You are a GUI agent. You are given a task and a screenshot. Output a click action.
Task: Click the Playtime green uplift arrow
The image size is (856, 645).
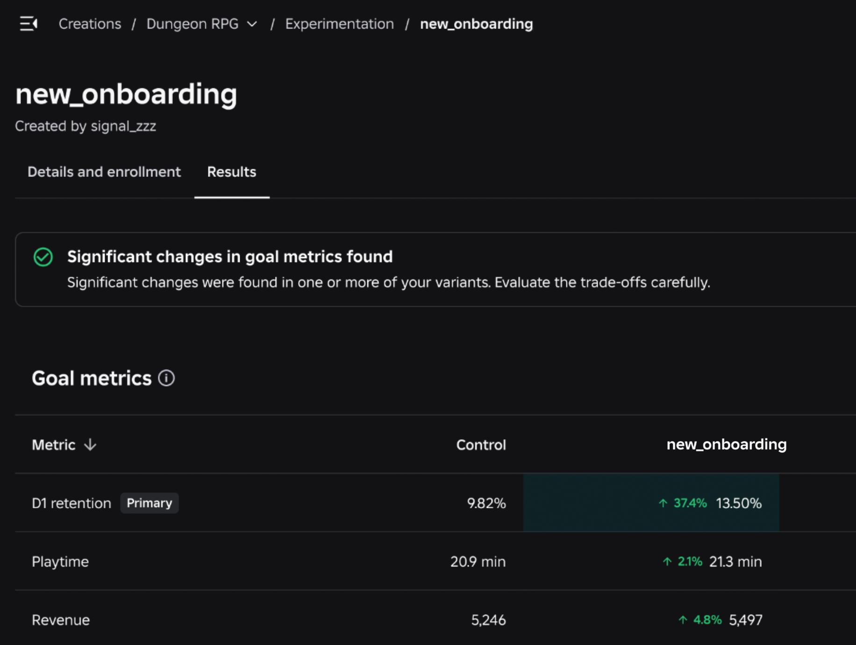click(x=667, y=561)
